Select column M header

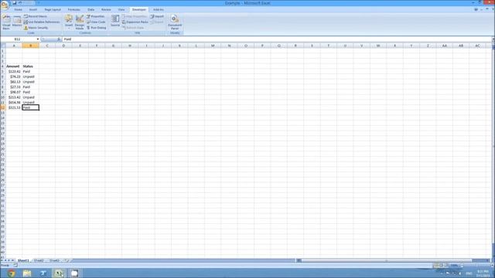pyautogui.click(x=213, y=46)
